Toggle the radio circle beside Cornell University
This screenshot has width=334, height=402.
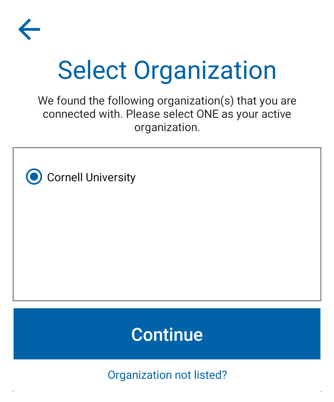coord(34,177)
